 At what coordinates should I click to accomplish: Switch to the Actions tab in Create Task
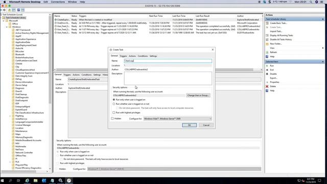pos(132,56)
